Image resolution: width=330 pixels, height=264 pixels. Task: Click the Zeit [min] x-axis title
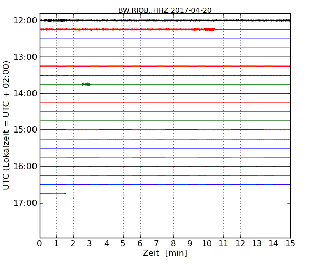tap(165, 253)
